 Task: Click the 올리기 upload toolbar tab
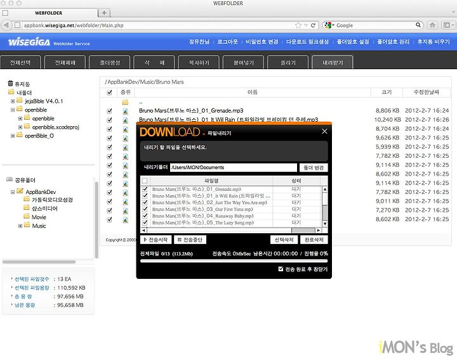coord(288,63)
